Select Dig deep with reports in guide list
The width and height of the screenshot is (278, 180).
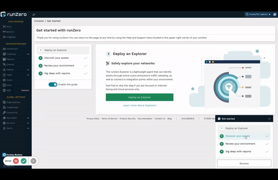(63, 73)
